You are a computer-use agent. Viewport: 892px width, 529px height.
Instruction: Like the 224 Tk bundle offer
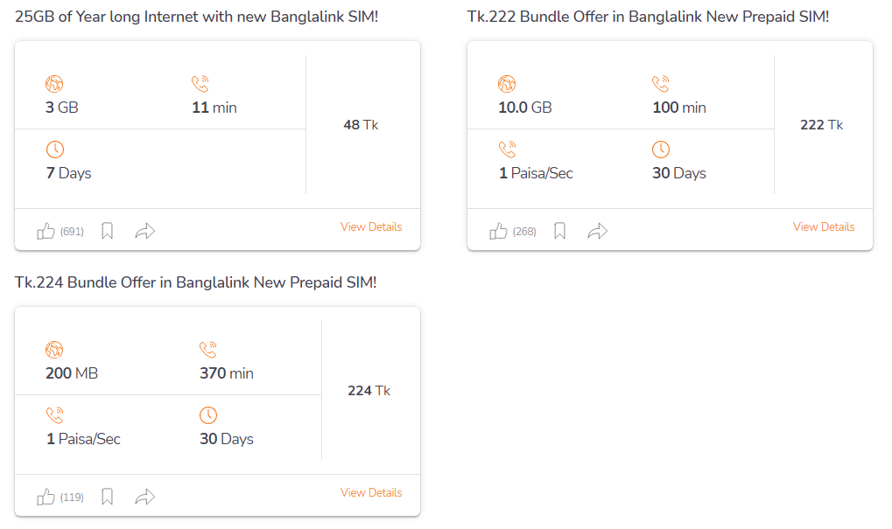point(46,498)
